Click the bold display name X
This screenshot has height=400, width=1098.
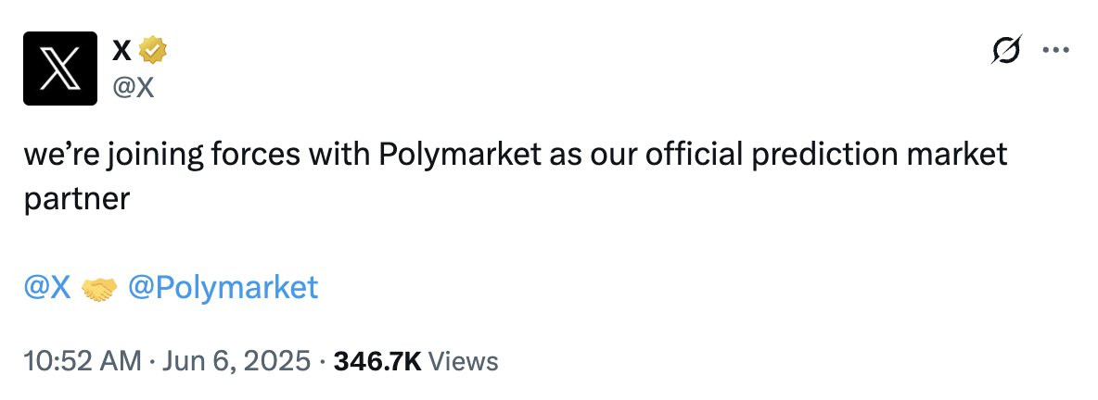coord(121,50)
